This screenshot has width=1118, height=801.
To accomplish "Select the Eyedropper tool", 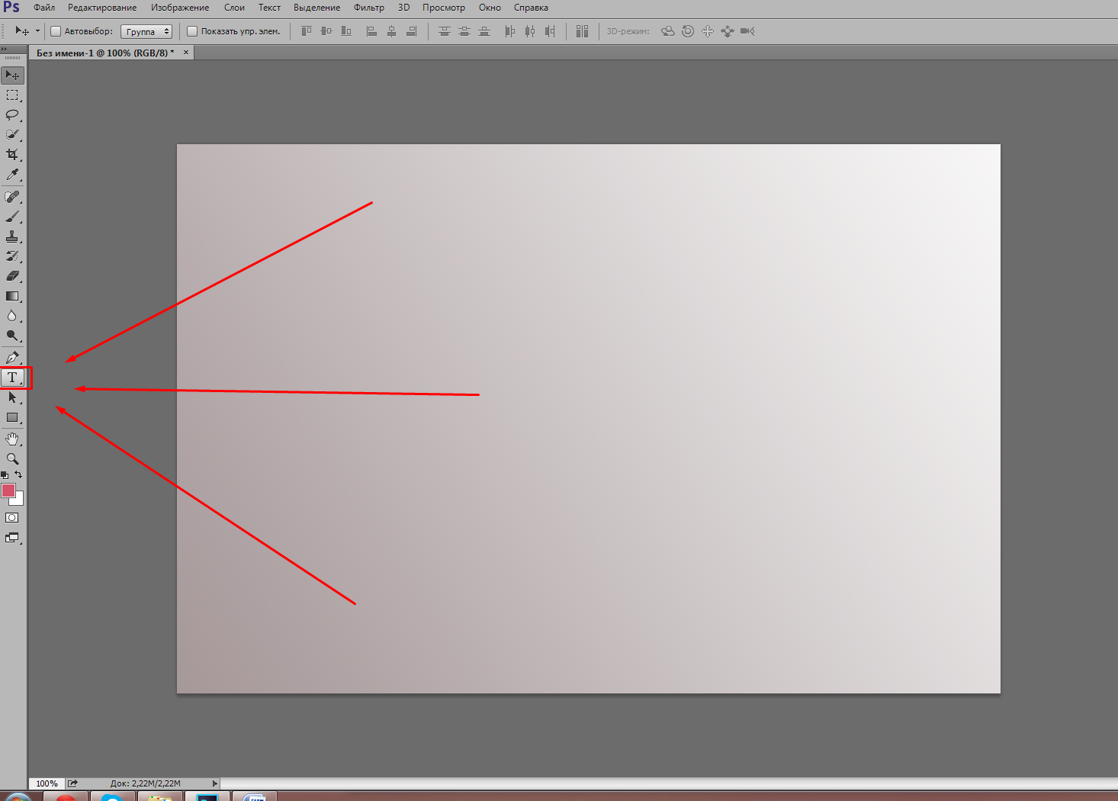I will (13, 175).
